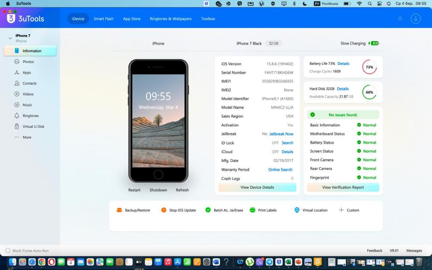Switch to the App Store tab

(132, 19)
